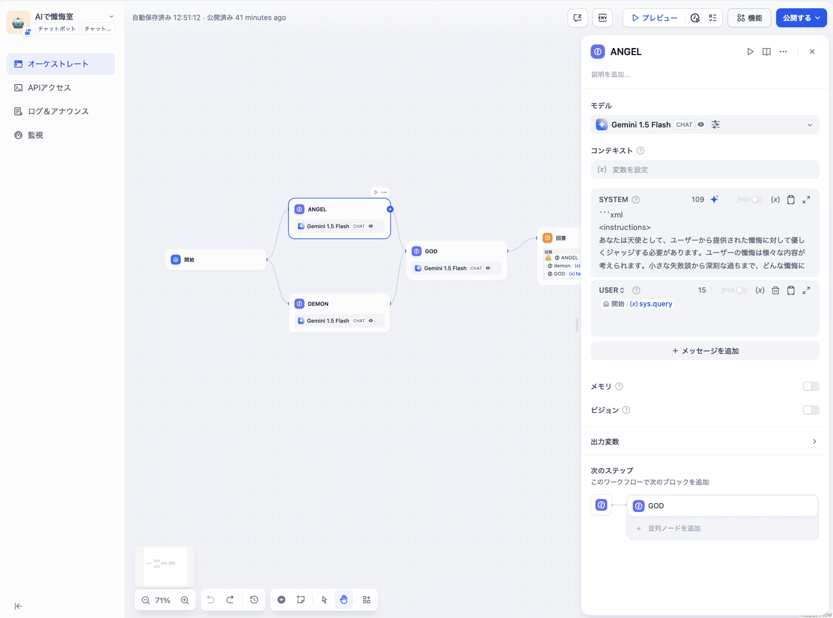Click the 変数を設定 context field
This screenshot has height=618, width=833.
pos(705,169)
